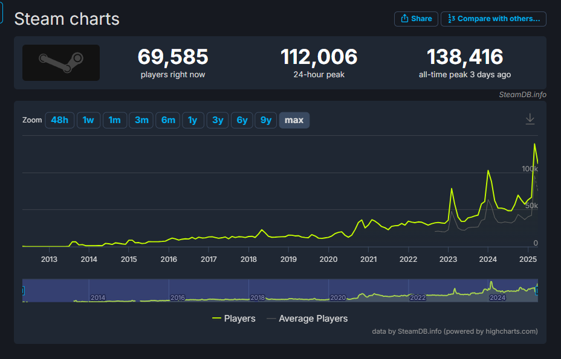This screenshot has width=561, height=359.
Task: Toggle the Players series in legend
Action: (x=233, y=319)
